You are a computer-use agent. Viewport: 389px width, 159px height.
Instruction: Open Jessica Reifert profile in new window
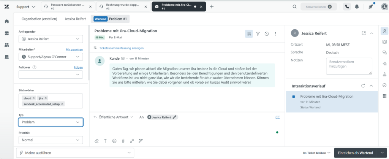(364, 33)
